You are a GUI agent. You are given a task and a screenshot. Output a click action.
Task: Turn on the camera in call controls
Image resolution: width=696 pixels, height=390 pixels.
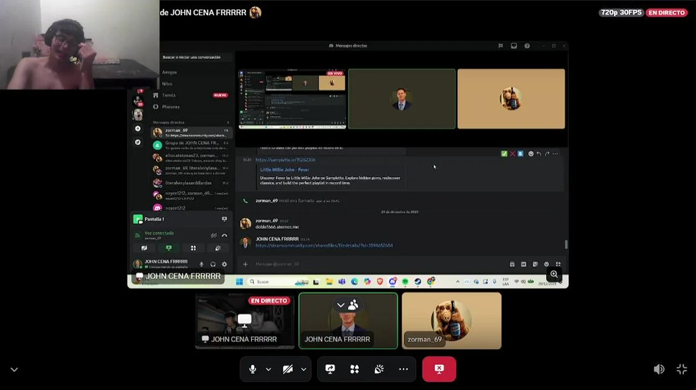tap(288, 369)
